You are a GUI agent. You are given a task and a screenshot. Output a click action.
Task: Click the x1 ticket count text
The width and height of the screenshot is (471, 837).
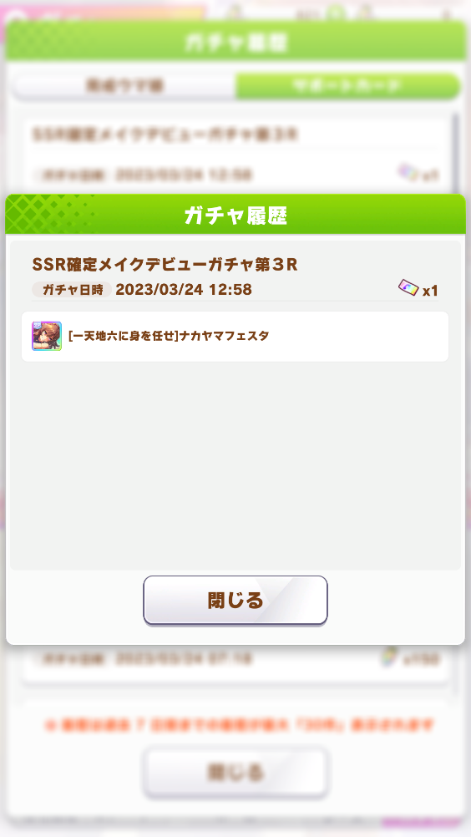coord(430,291)
